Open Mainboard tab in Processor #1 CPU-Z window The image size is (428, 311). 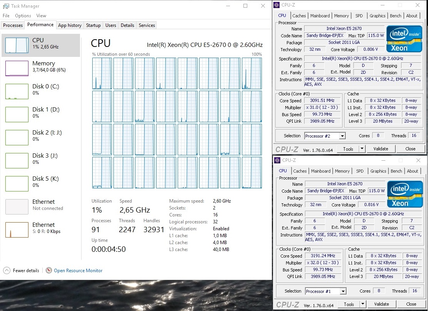click(x=321, y=171)
